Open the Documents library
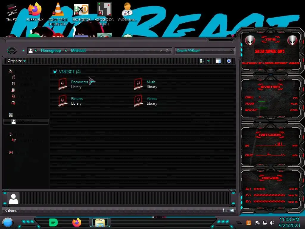Image resolution: width=305 pixels, height=229 pixels. tap(74, 84)
